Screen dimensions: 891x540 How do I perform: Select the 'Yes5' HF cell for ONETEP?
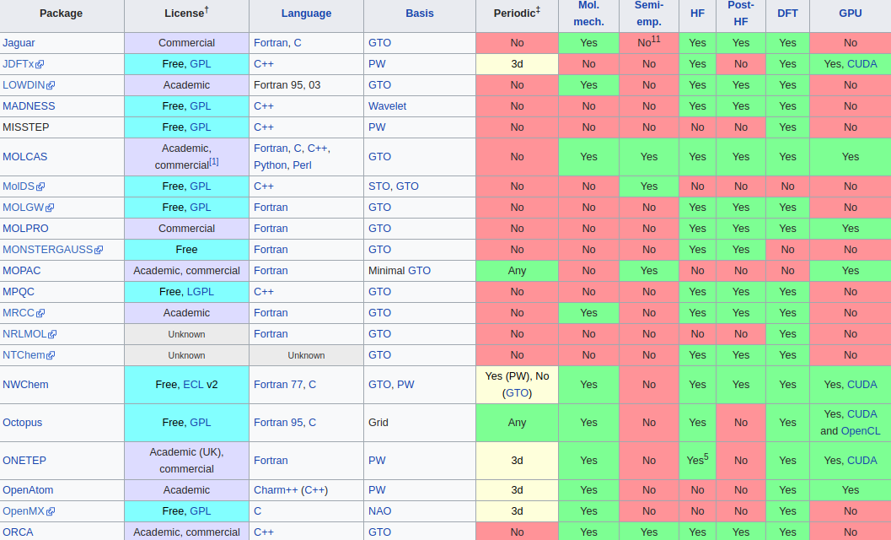click(x=697, y=461)
